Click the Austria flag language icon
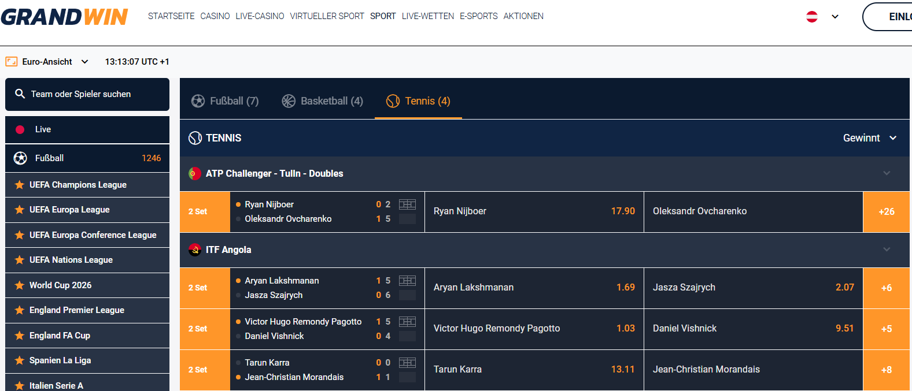This screenshot has height=391, width=912. [812, 17]
